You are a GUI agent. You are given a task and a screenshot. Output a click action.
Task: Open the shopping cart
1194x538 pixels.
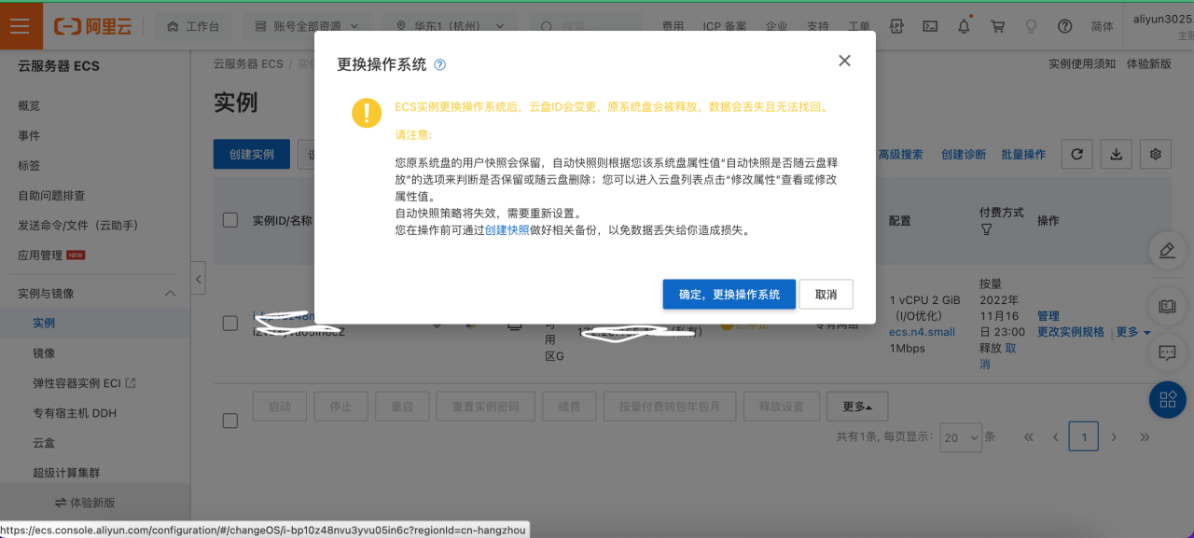tap(997, 26)
